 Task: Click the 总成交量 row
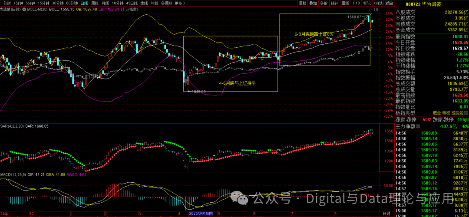432,89
